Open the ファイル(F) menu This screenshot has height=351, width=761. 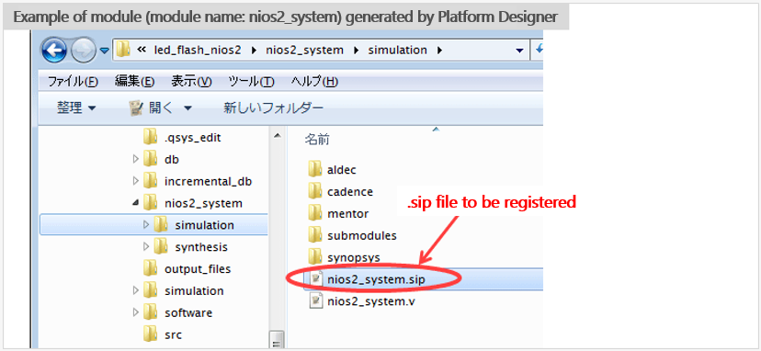click(73, 82)
